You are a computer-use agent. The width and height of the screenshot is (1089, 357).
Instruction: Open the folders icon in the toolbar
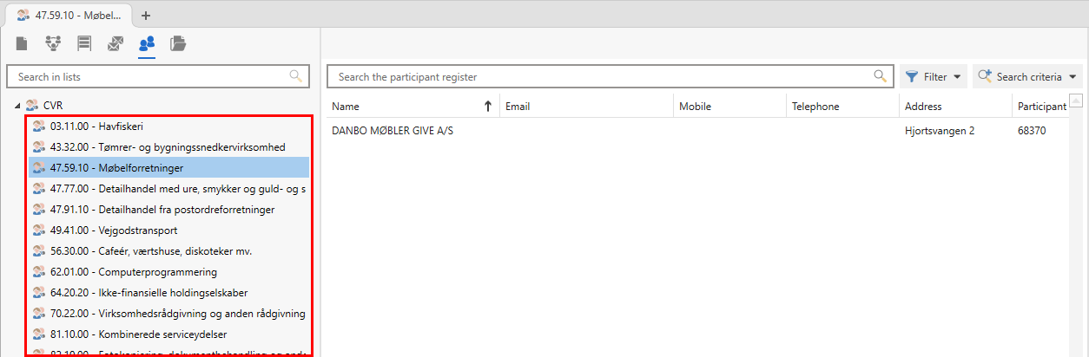click(x=178, y=43)
